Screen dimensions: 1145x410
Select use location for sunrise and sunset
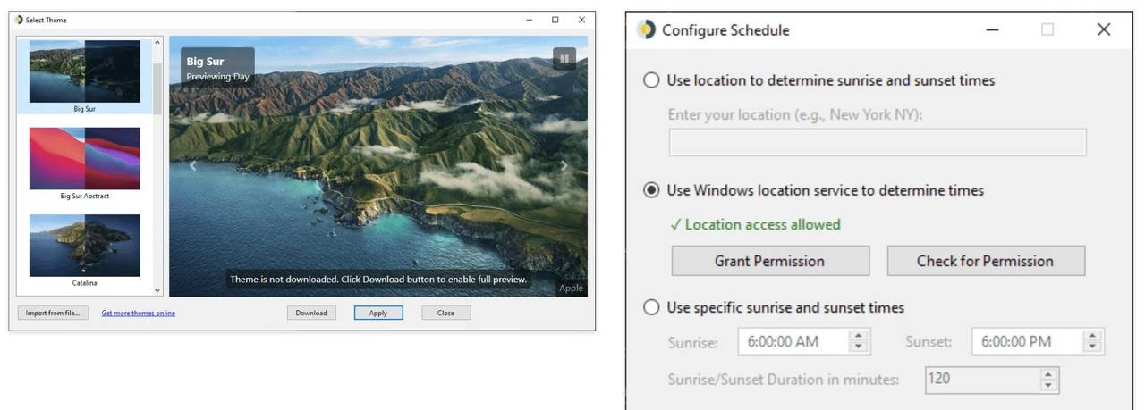point(652,80)
